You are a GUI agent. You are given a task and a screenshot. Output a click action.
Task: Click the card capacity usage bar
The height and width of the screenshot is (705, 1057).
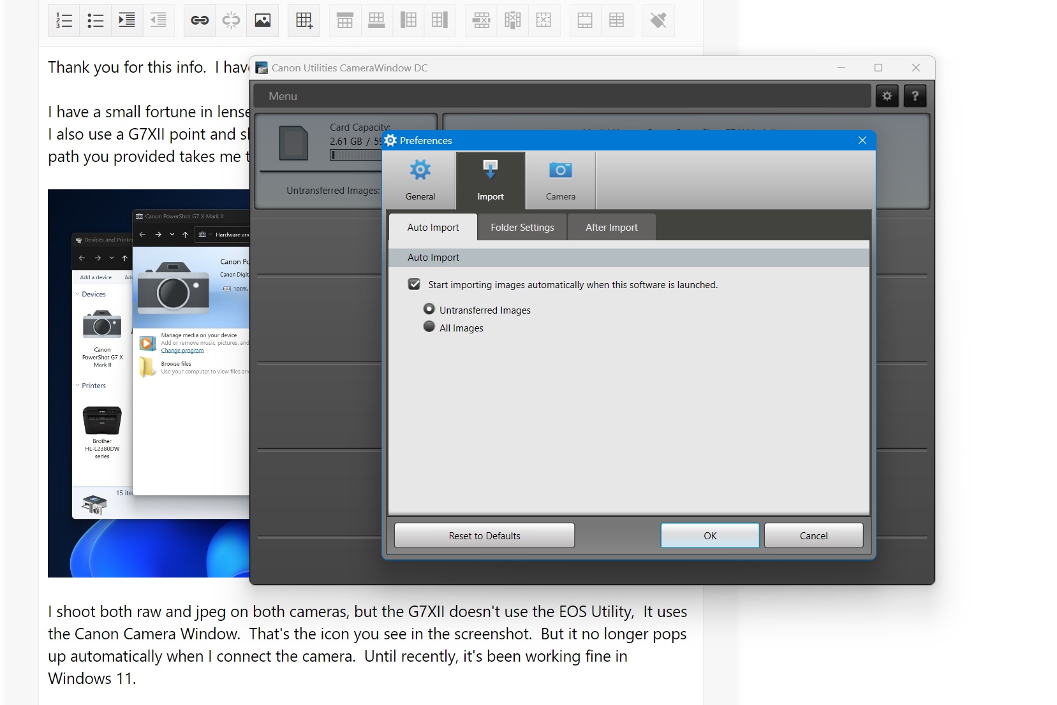(356, 155)
